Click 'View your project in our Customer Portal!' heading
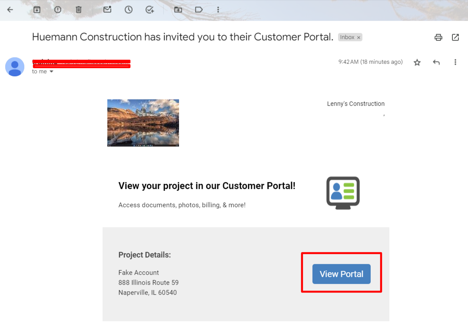Screen dimensions: 468x332 (x=207, y=186)
